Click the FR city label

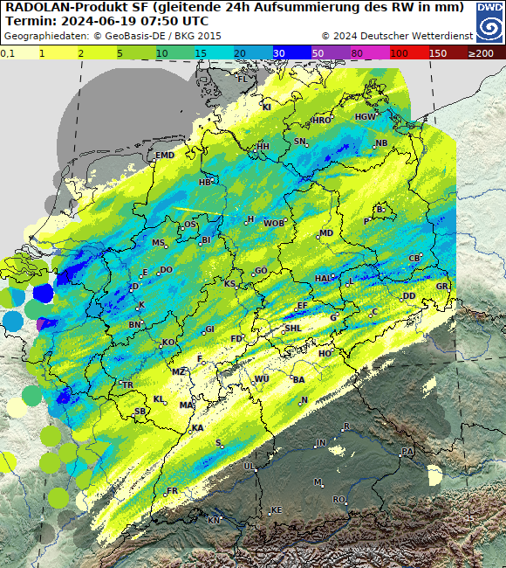pyautogui.click(x=172, y=490)
